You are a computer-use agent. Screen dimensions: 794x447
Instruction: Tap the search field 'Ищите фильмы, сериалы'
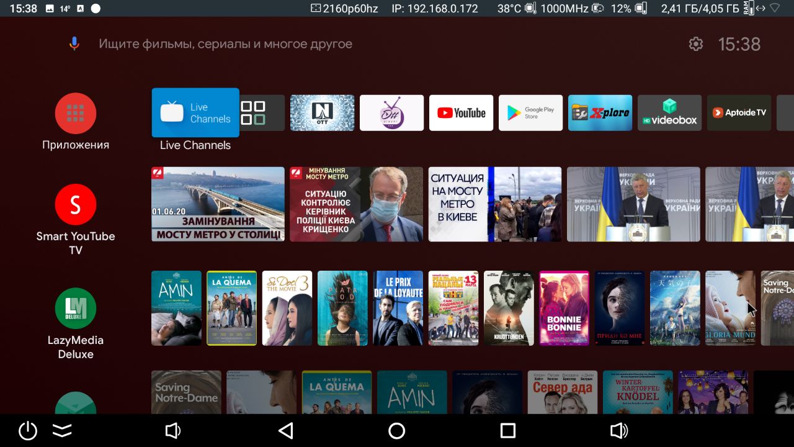tap(226, 44)
